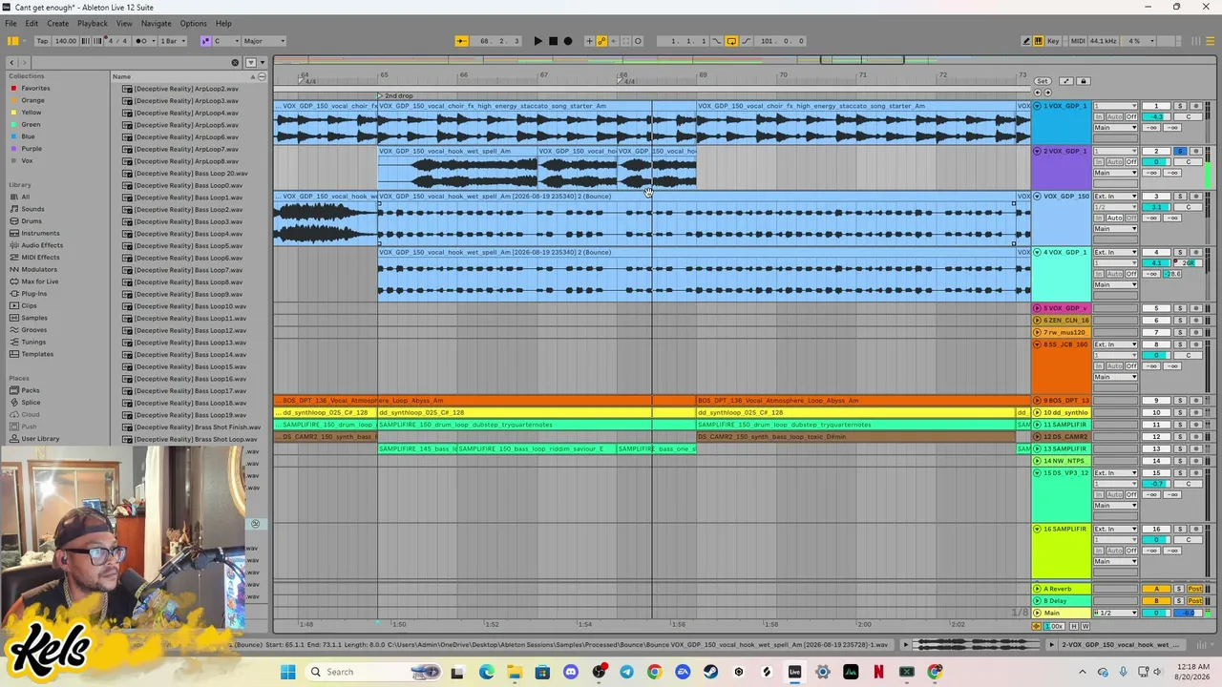Toggle the MIDI Arrangement Overdub button
The image size is (1222, 687).
tap(589, 41)
